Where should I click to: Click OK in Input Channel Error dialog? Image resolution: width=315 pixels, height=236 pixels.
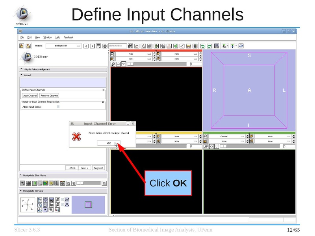click(x=109, y=143)
